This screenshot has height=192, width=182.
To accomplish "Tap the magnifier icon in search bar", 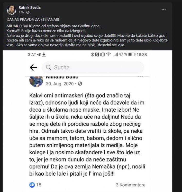I will pyautogui.click(x=49, y=68).
